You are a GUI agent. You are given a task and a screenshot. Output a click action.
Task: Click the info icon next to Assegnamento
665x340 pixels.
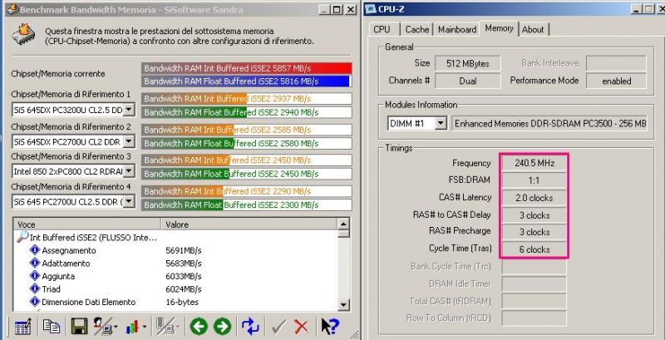[35, 250]
